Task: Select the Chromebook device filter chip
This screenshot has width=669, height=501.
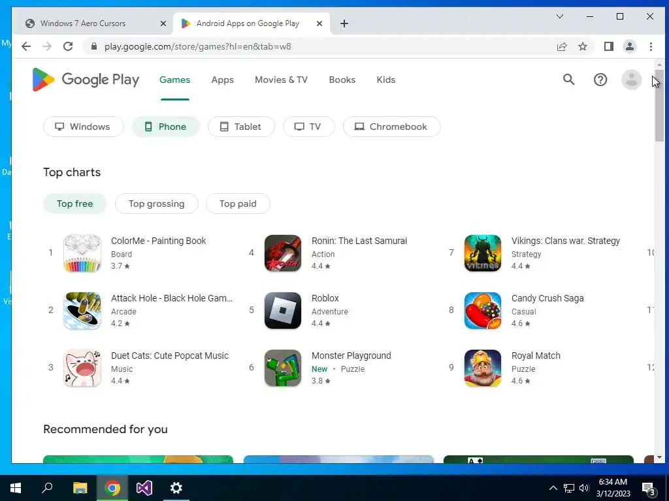Action: (392, 127)
